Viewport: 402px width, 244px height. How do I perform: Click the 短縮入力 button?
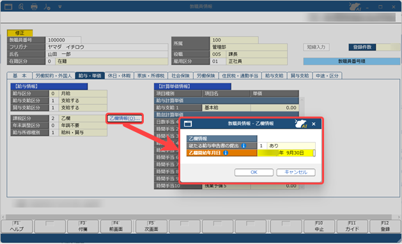(x=316, y=47)
